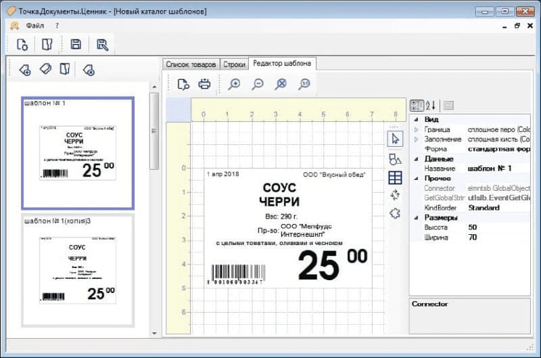Expand the Заполнение property row
This screenshot has height=358, width=541.
(416, 139)
